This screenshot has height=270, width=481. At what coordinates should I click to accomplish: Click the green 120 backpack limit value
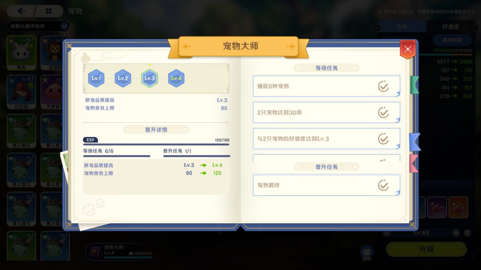coord(217,173)
